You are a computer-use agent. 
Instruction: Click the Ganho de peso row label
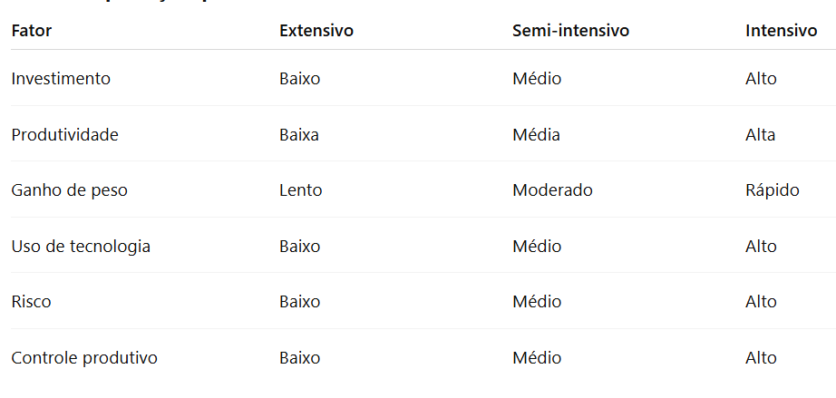[x=69, y=190]
